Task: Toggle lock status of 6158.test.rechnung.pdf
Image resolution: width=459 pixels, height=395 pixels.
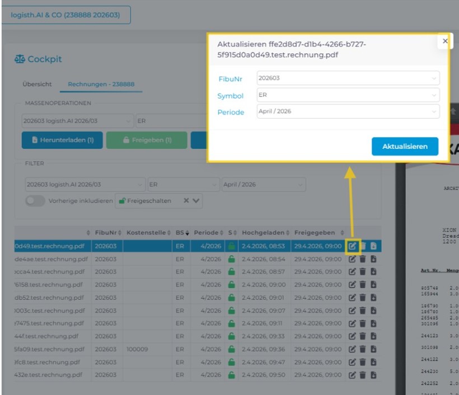Action: [231, 284]
